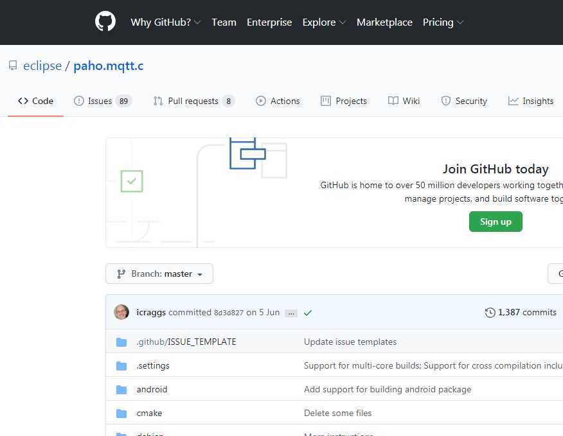
Task: Open the eclipse organization link
Action: (42, 65)
